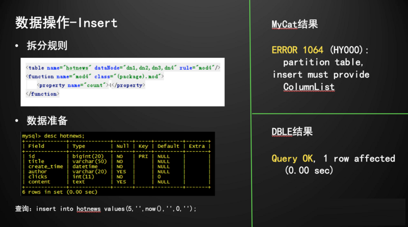Click the PRI key cell
The image size is (408, 227).
coord(143,156)
